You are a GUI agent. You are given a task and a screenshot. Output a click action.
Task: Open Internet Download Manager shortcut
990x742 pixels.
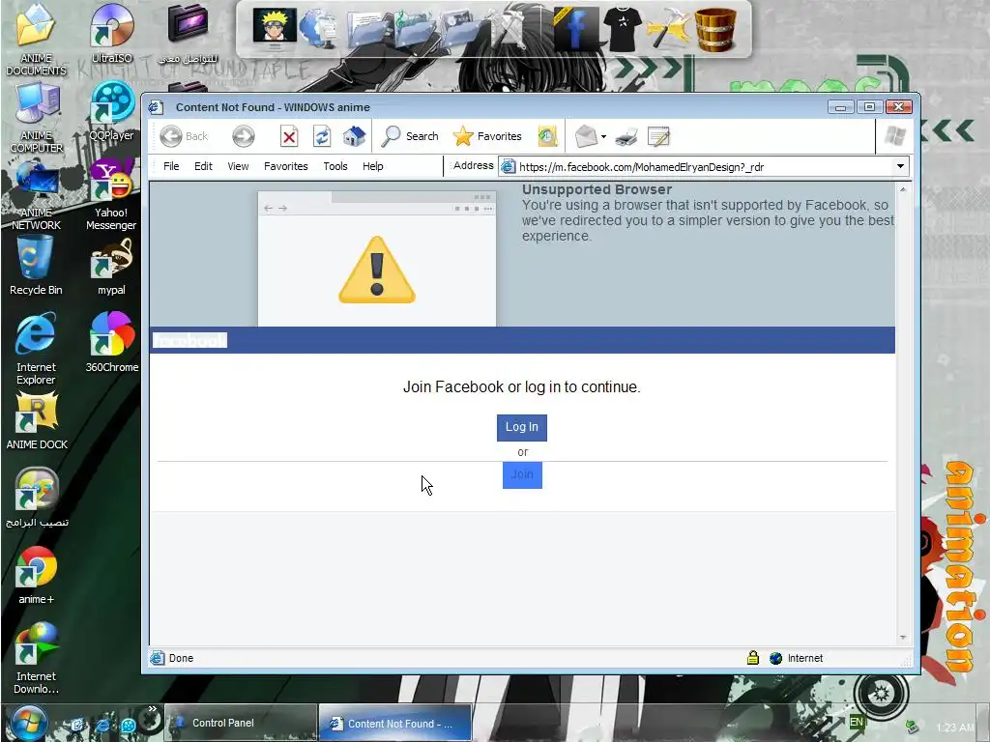click(36, 658)
